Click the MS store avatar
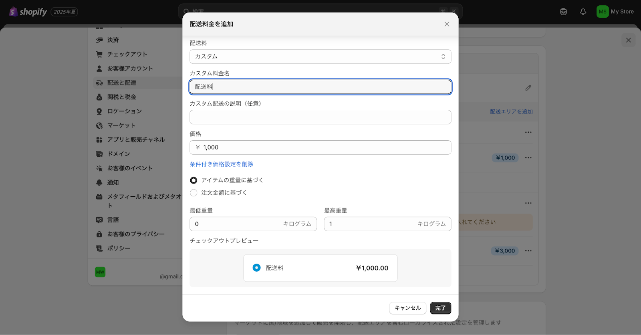This screenshot has height=335, width=641. [603, 12]
